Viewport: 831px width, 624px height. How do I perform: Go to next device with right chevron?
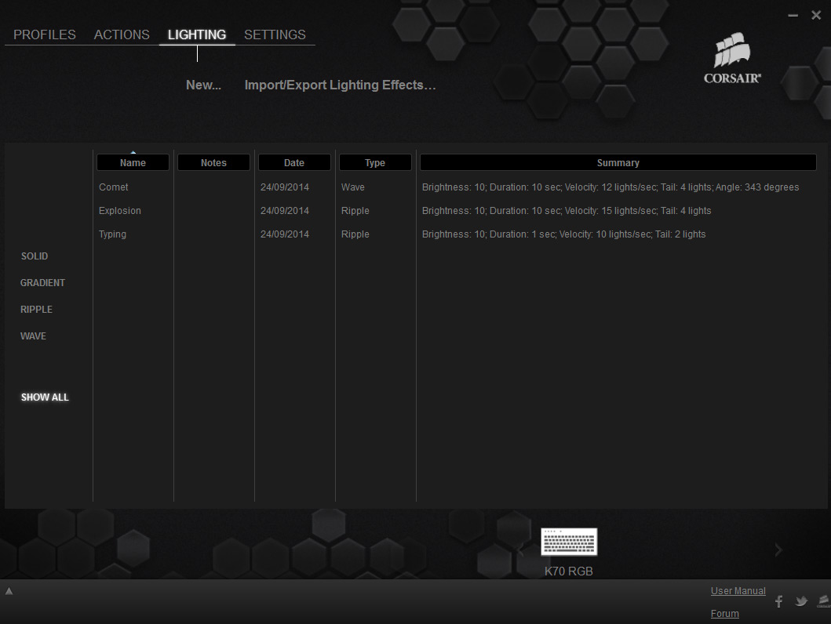tap(778, 550)
